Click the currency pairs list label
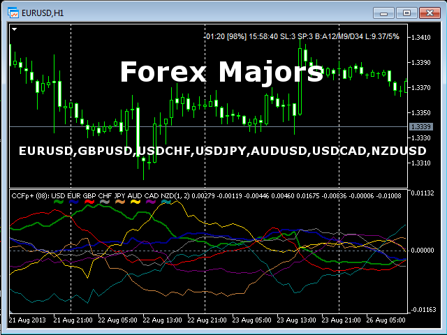447x335 pixels. pyautogui.click(x=223, y=151)
